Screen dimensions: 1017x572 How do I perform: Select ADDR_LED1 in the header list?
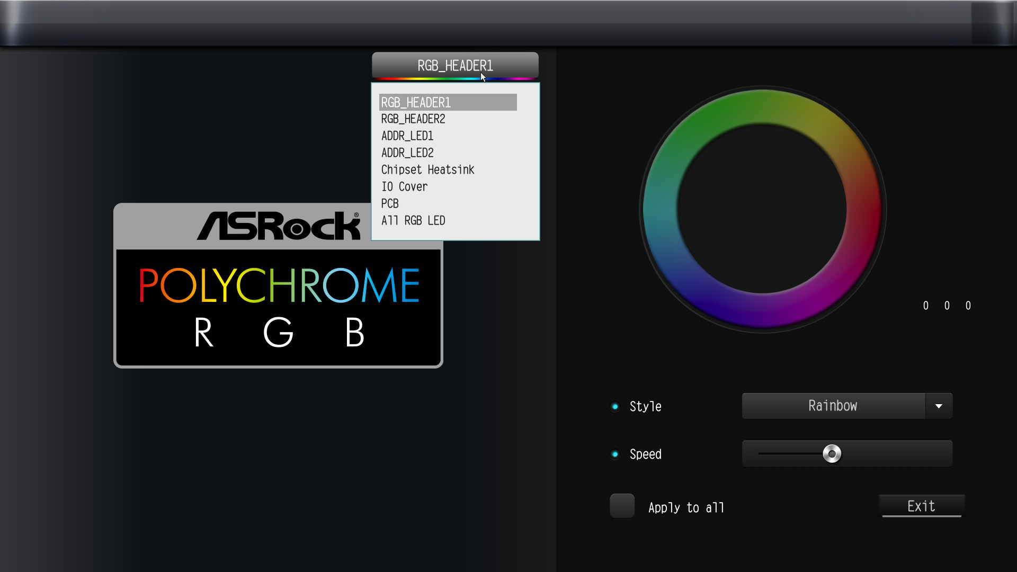pos(407,136)
